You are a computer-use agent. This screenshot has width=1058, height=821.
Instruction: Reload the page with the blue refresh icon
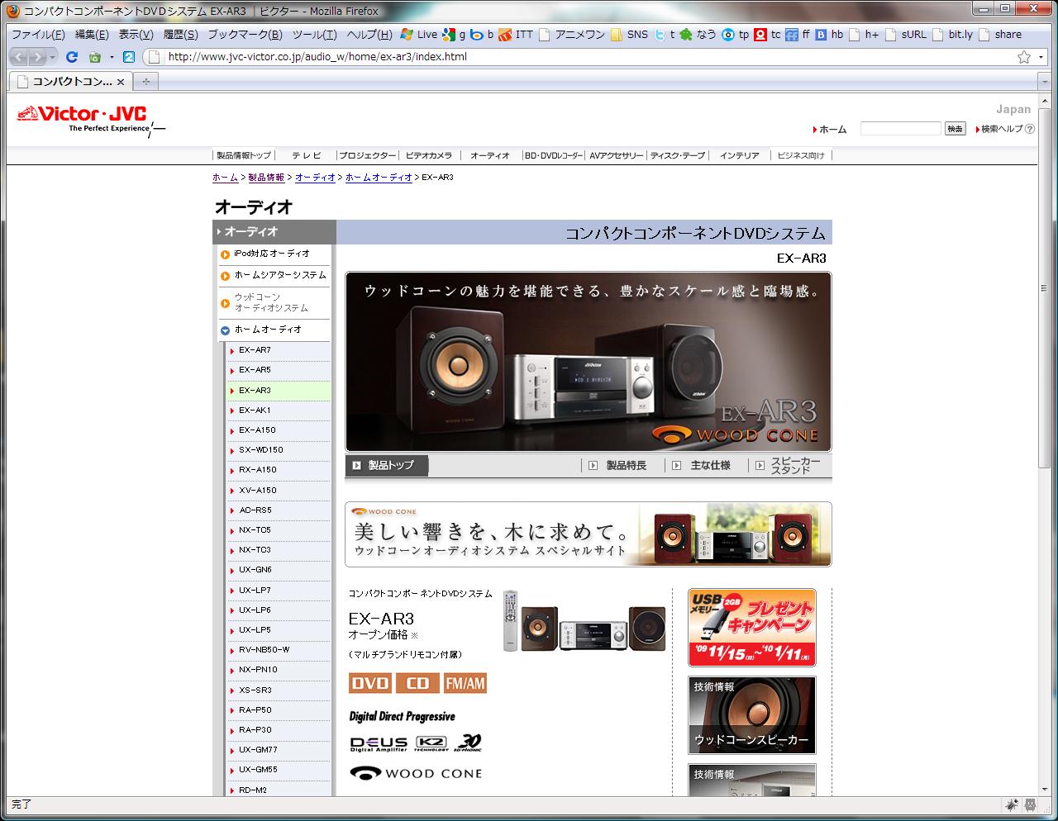(x=72, y=57)
